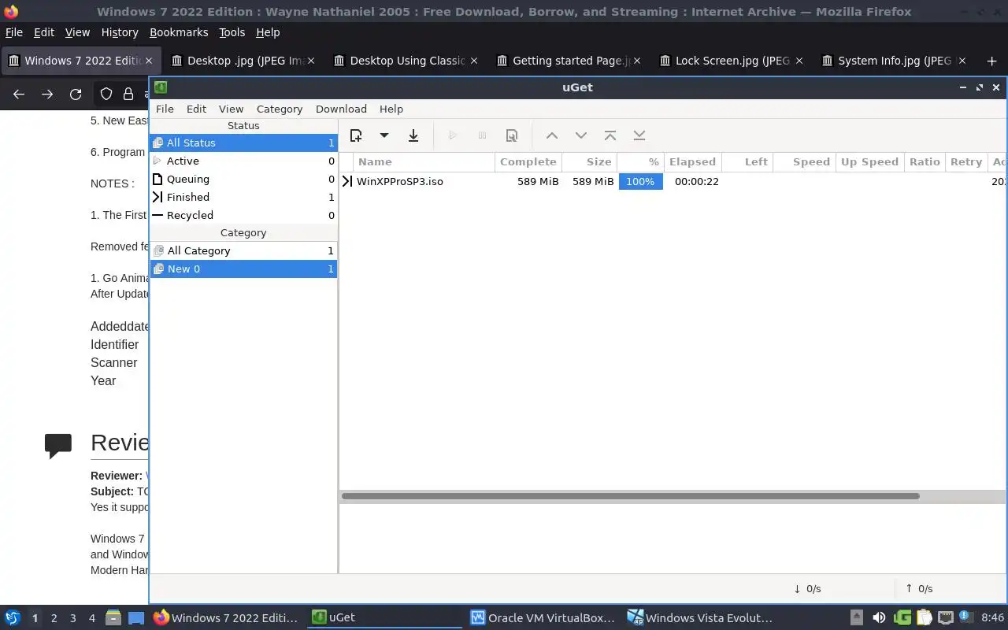This screenshot has height=630, width=1008.
Task: Click the uGet title bar app icon
Action: [161, 87]
